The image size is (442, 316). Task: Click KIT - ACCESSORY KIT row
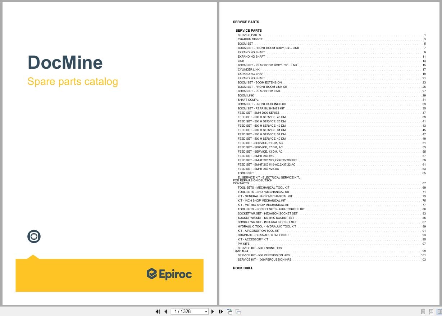[332, 239]
